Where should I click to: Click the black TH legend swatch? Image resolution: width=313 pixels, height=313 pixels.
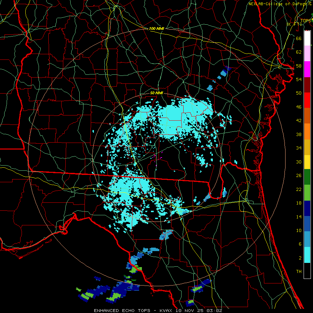[x=307, y=271]
